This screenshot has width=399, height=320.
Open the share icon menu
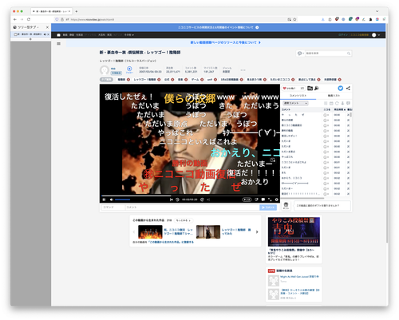(x=348, y=88)
